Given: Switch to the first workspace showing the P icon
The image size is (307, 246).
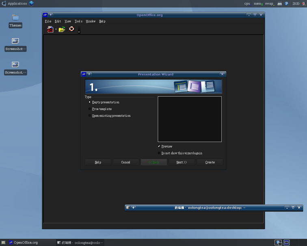Looking at the screenshot, I should [278, 242].
